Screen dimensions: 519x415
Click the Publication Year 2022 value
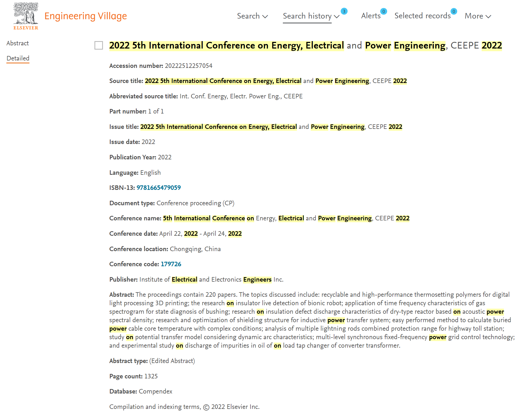[x=165, y=157]
